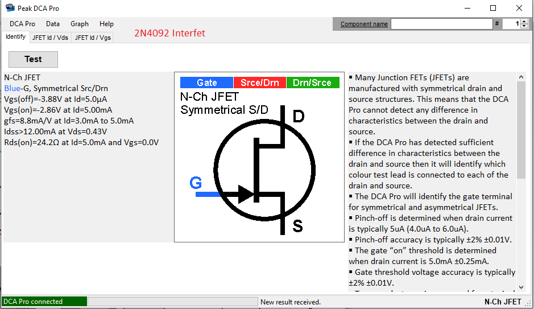Open the Help menu
Viewport: 534px width, 309px height.
(x=106, y=24)
